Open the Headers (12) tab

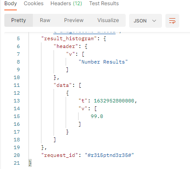66,3
